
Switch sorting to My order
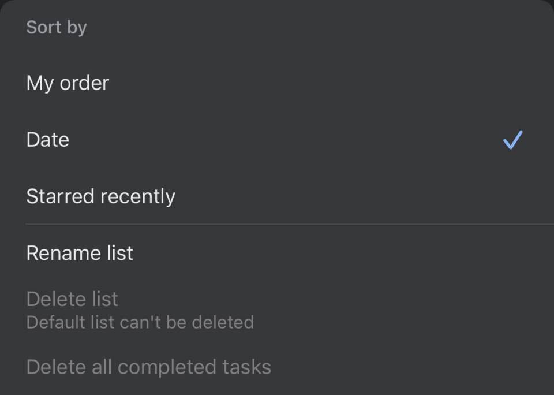[x=67, y=83]
